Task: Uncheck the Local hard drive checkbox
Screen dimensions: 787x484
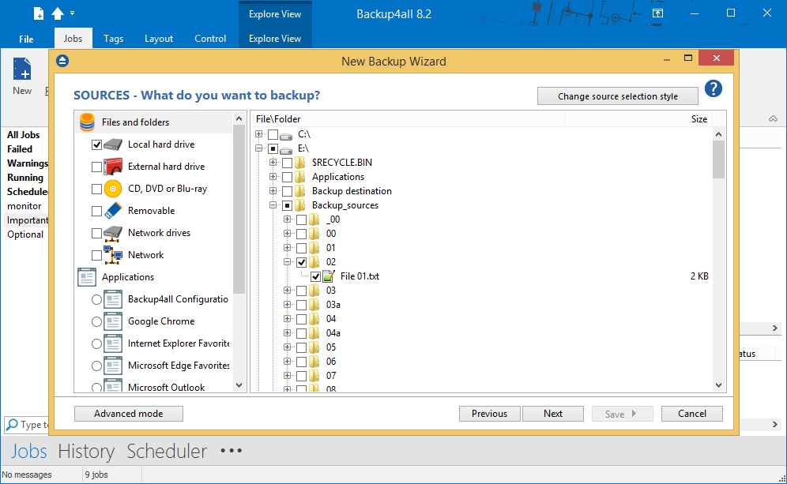Action: (97, 144)
